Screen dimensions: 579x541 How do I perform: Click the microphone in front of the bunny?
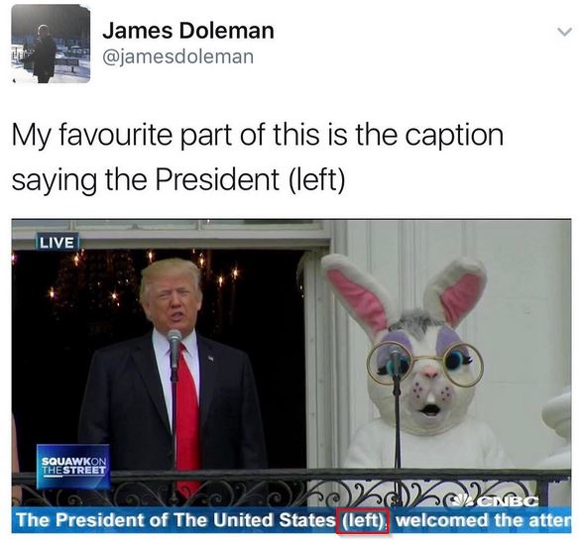tap(396, 361)
